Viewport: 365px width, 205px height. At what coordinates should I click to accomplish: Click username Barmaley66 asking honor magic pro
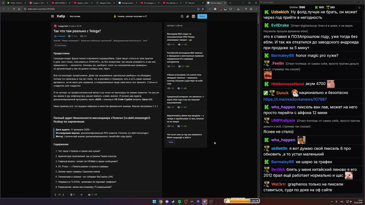coord(282,56)
